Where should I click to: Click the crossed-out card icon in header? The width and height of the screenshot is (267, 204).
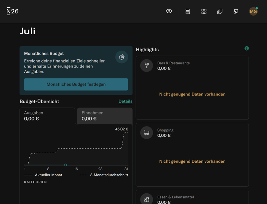click(x=236, y=11)
